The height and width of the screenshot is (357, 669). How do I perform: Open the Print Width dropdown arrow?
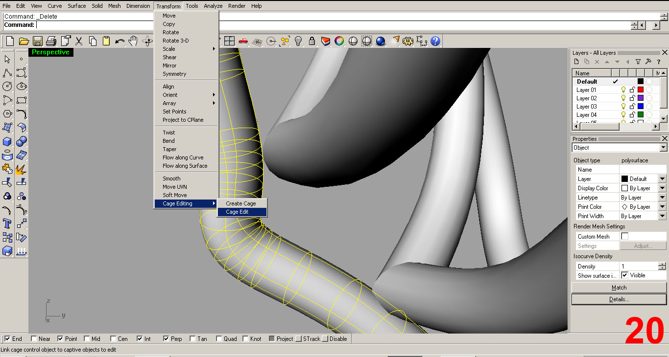(662, 216)
